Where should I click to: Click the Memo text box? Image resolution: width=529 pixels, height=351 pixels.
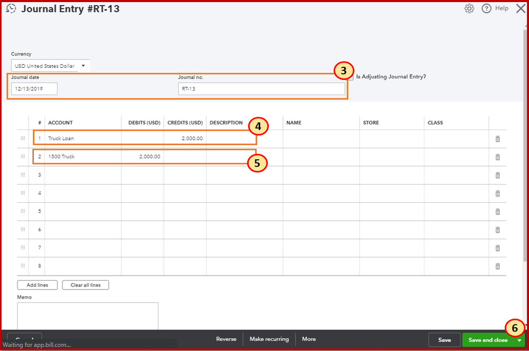click(x=87, y=316)
